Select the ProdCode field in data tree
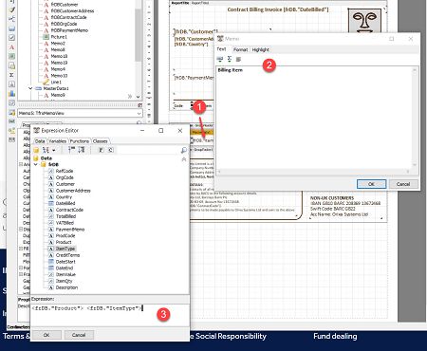The height and width of the screenshot is (351, 427). (x=65, y=235)
